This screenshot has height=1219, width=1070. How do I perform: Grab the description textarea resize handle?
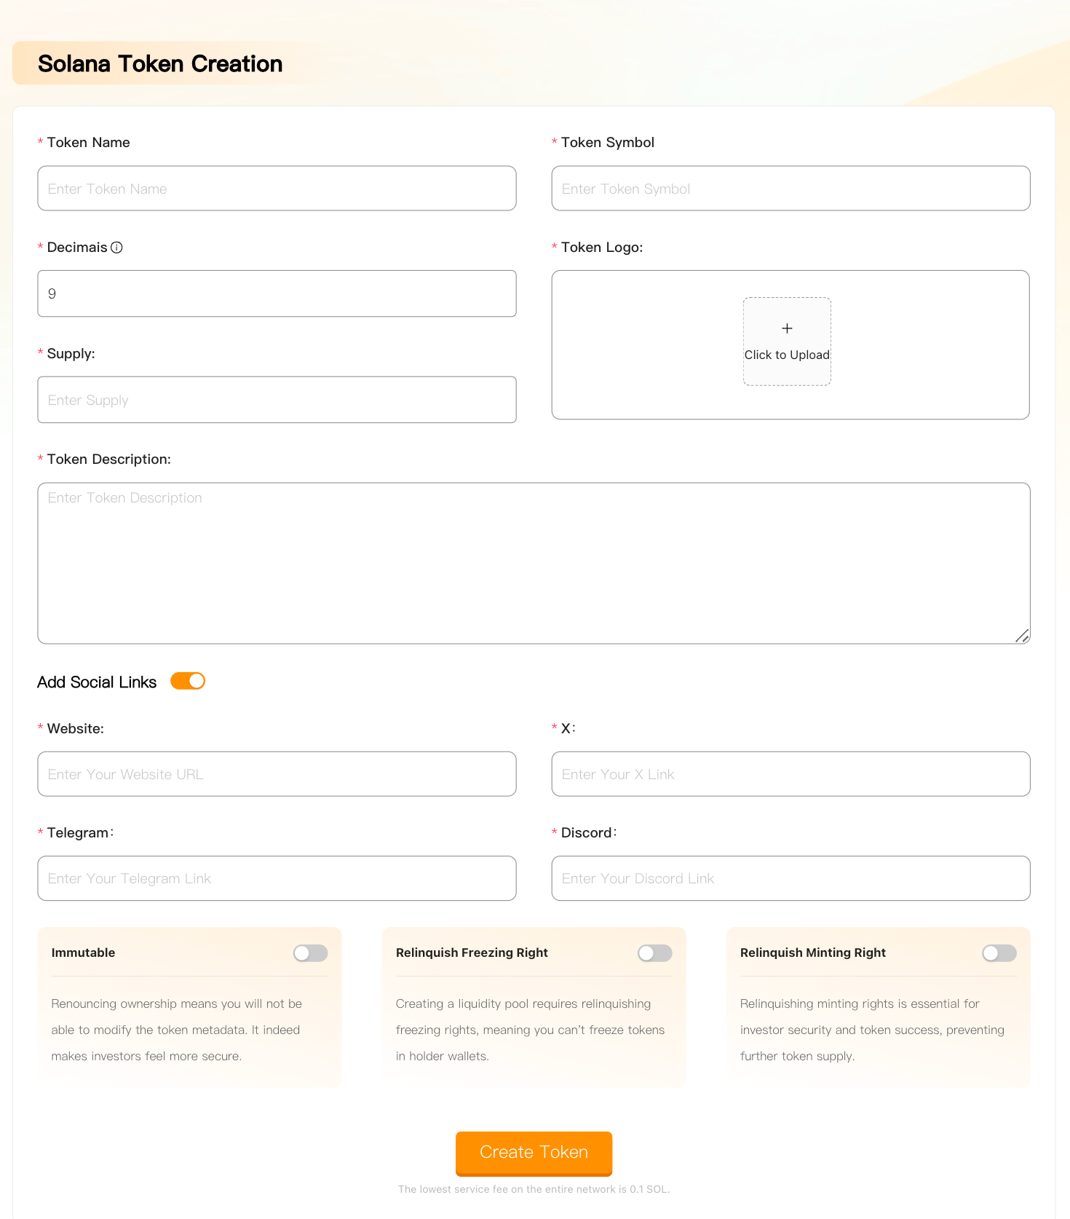pyautogui.click(x=1022, y=636)
